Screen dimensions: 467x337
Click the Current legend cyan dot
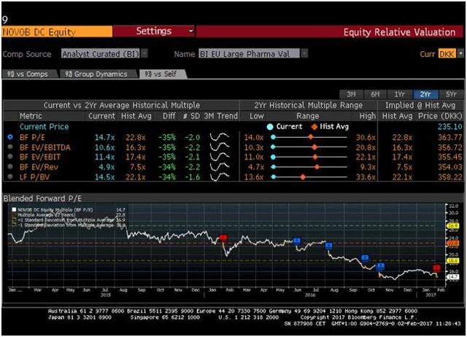[270, 126]
